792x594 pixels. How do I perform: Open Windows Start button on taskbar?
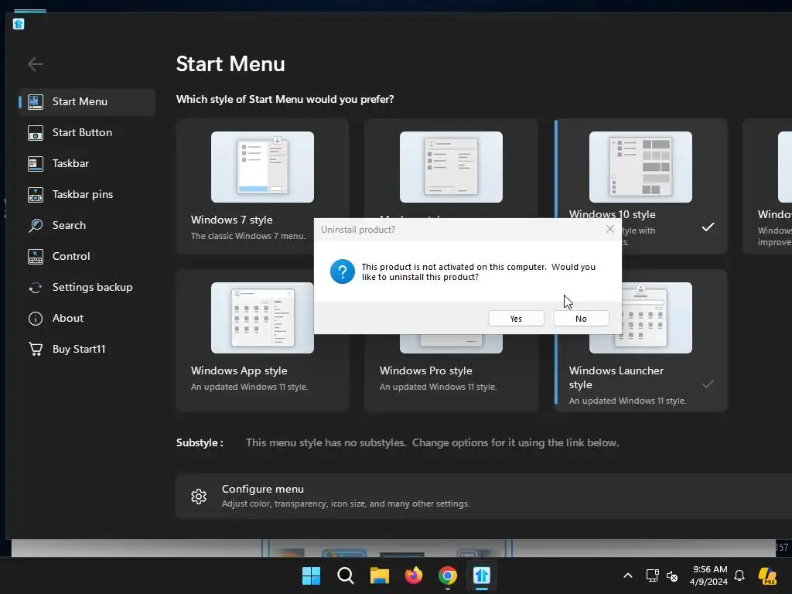[x=311, y=575]
